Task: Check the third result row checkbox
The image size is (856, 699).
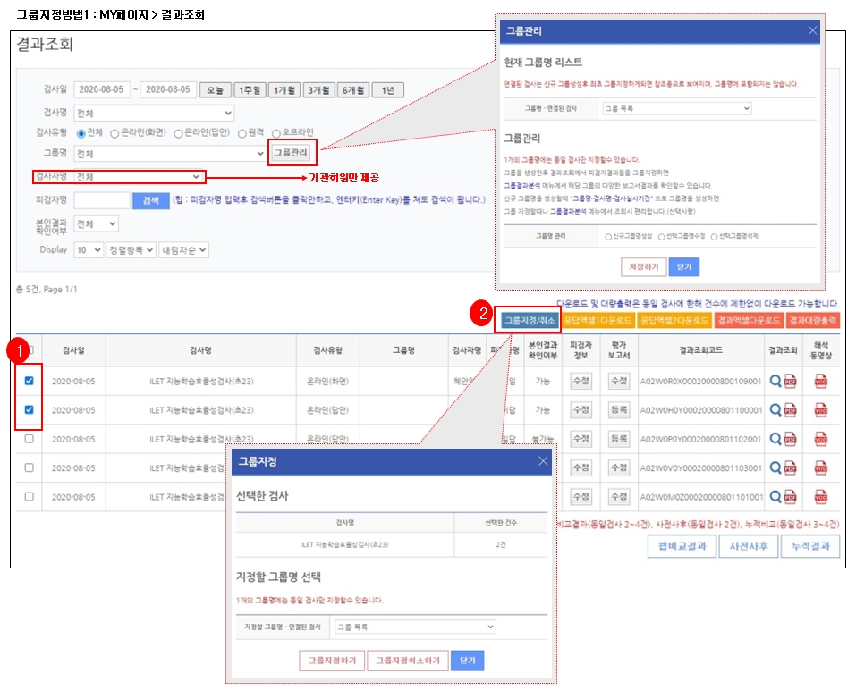Action: tap(30, 439)
